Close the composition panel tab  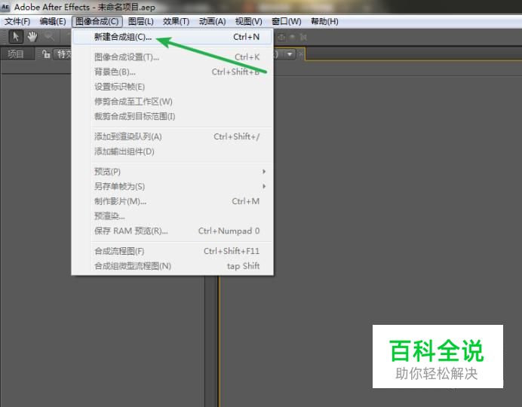(300, 54)
